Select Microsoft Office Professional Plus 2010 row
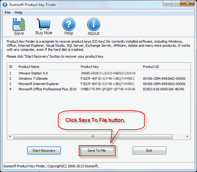The height and width of the screenshot is (172, 197). 99,89
